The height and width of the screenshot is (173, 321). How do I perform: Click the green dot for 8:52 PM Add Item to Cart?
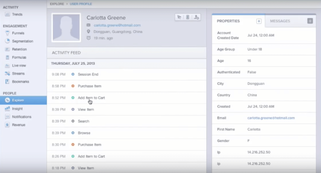point(73,98)
